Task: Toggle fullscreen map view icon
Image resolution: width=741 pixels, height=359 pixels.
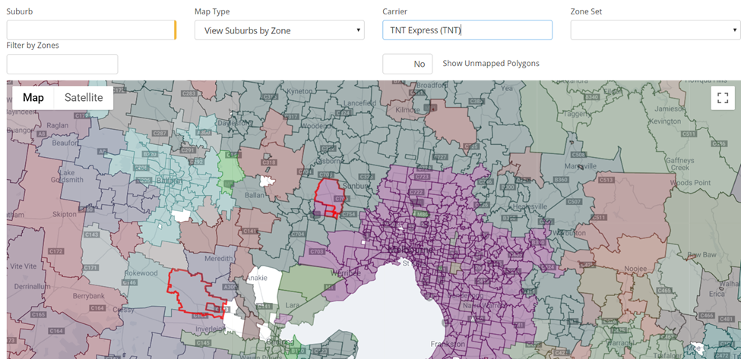Action: (723, 98)
